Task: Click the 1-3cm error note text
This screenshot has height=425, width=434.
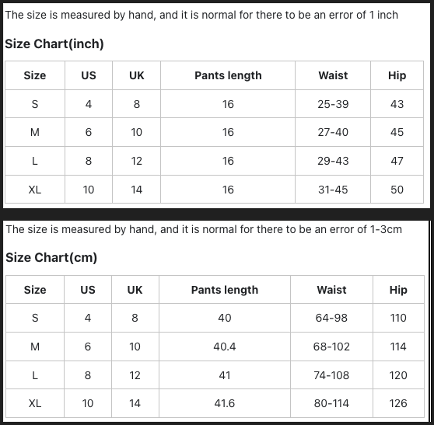Action: pos(204,229)
